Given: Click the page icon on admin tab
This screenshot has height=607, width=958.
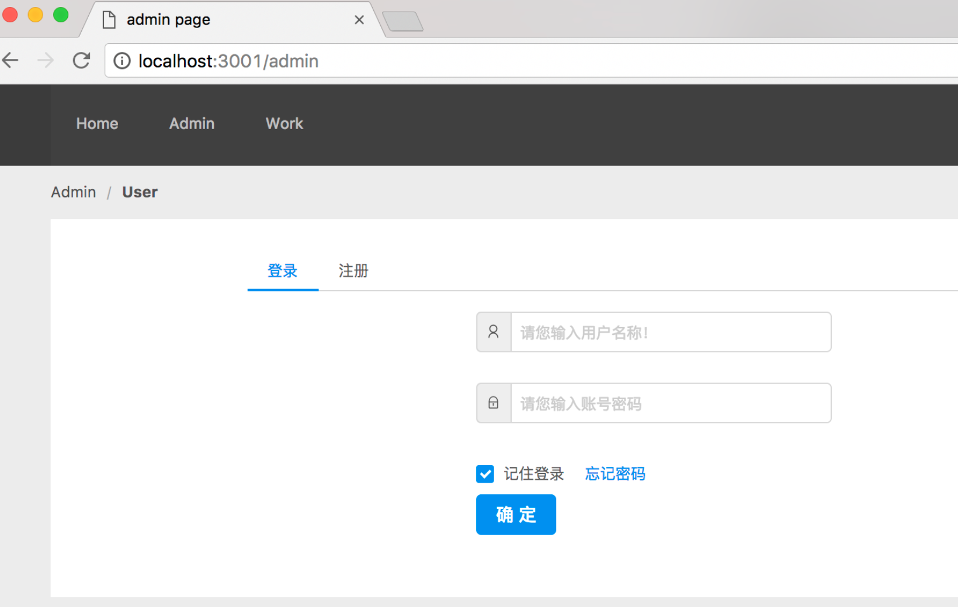Looking at the screenshot, I should click(x=109, y=20).
